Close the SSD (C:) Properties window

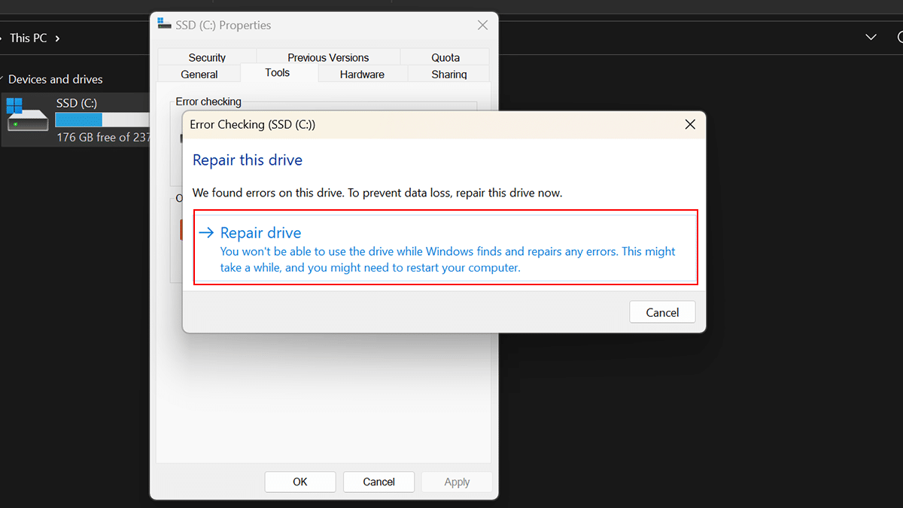[x=482, y=25]
